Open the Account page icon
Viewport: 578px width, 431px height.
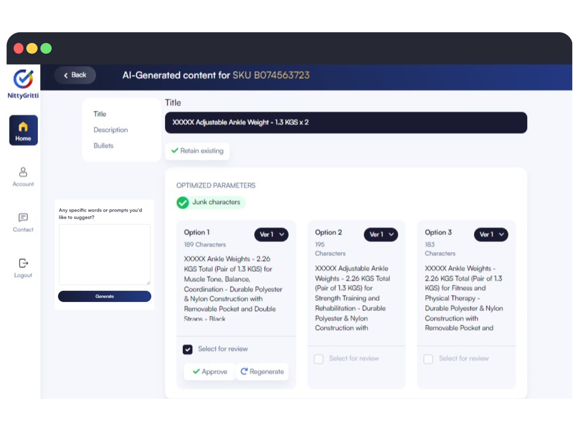coord(23,172)
